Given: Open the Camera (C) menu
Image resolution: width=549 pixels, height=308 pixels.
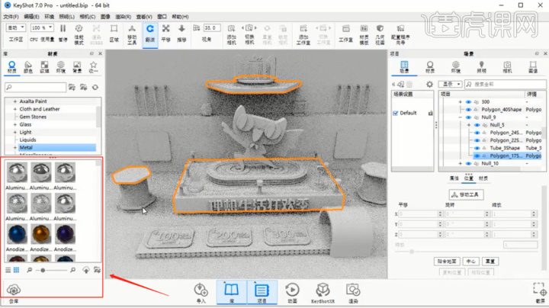Looking at the screenshot, I should pyautogui.click(x=87, y=17).
